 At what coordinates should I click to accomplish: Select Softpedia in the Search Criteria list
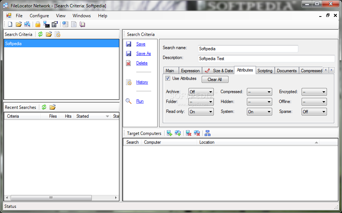click(61, 44)
